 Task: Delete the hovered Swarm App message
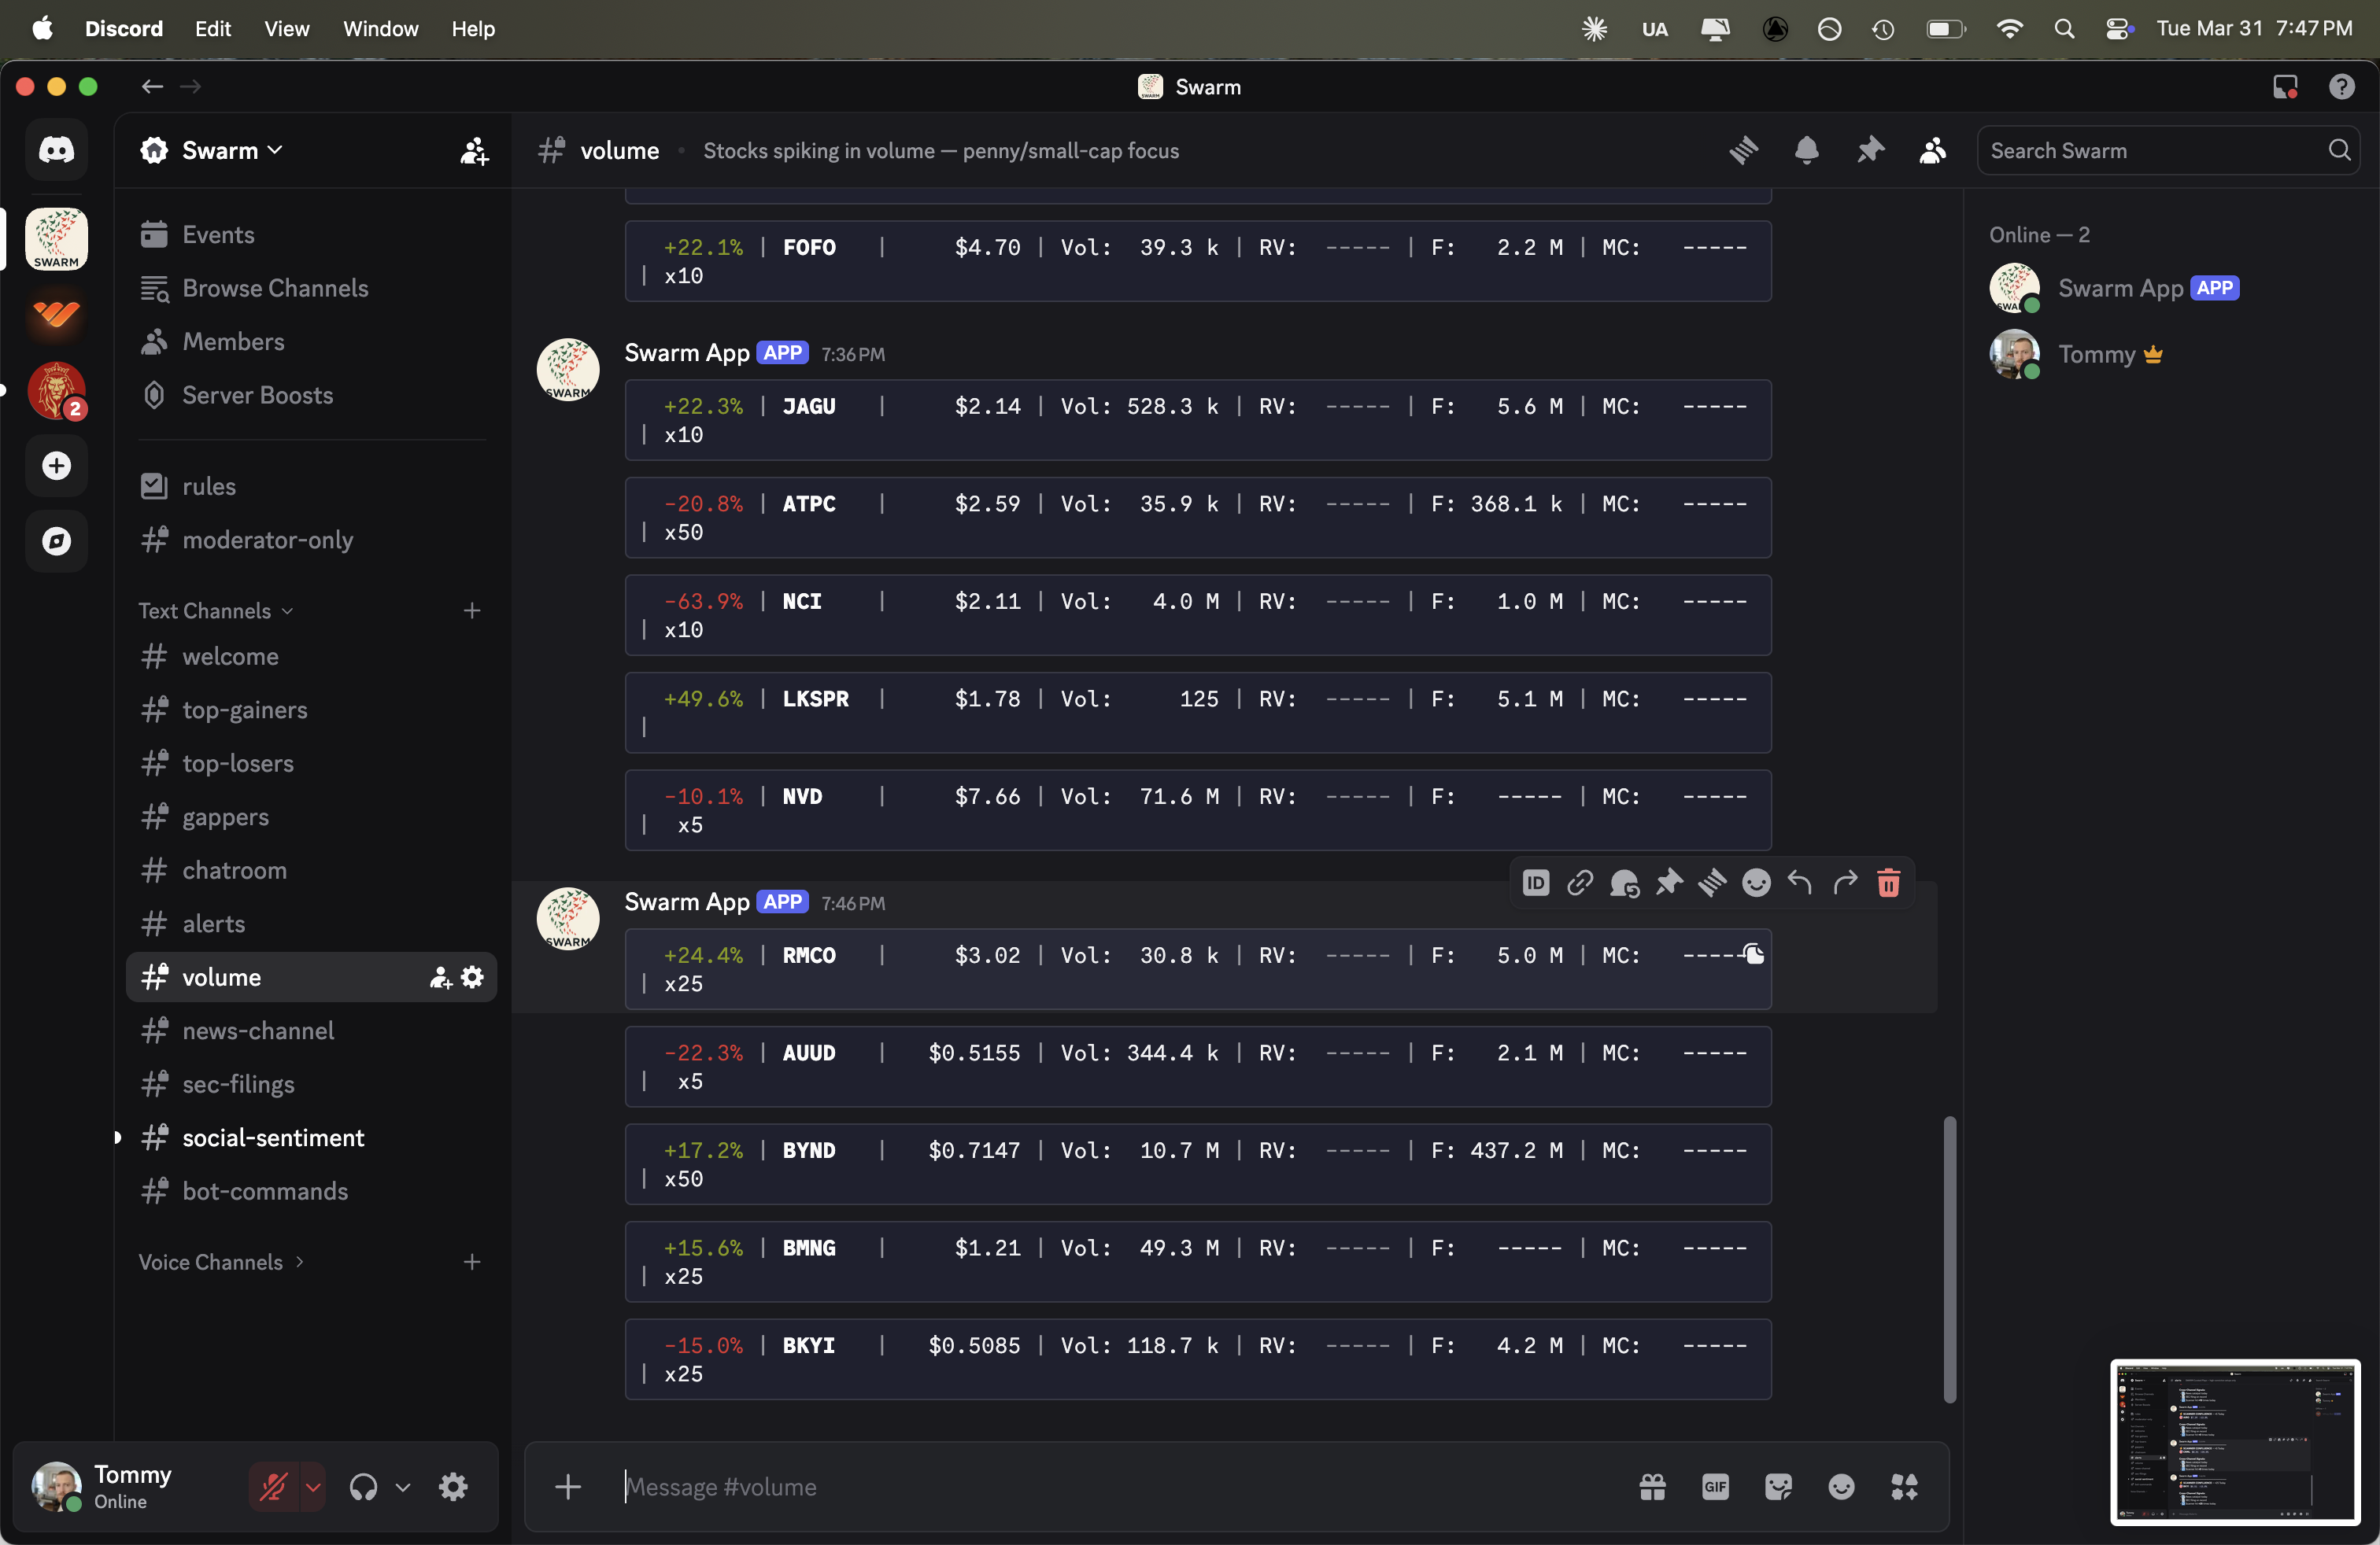click(x=1888, y=883)
